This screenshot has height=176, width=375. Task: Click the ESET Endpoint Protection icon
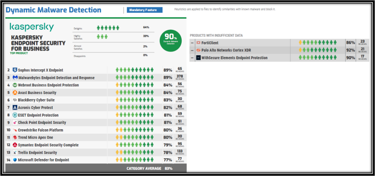coord(15,115)
